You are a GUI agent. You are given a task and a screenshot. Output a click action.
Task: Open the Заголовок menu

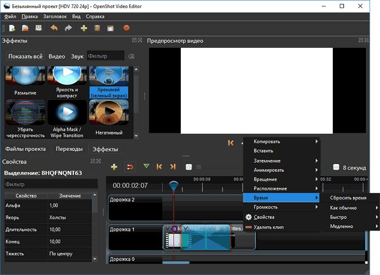point(55,16)
